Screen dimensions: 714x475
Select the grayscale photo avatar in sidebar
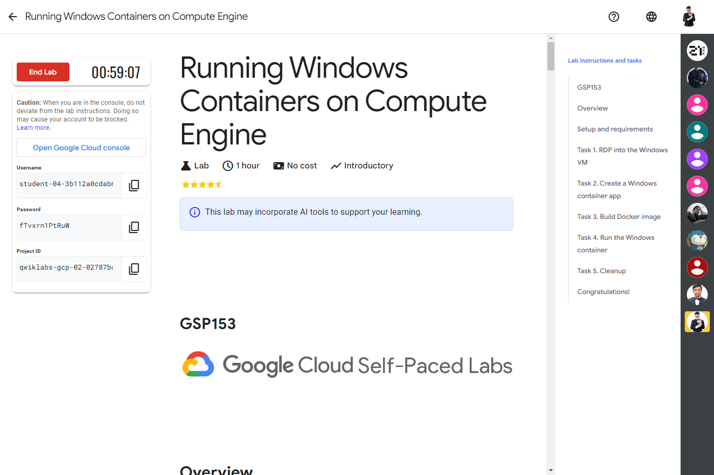pyautogui.click(x=697, y=213)
